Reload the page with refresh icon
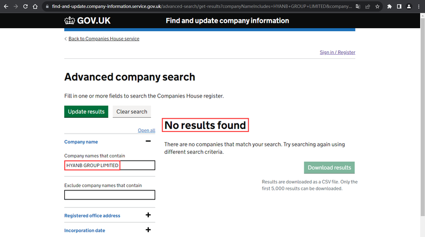This screenshot has width=425, height=237. tap(25, 6)
